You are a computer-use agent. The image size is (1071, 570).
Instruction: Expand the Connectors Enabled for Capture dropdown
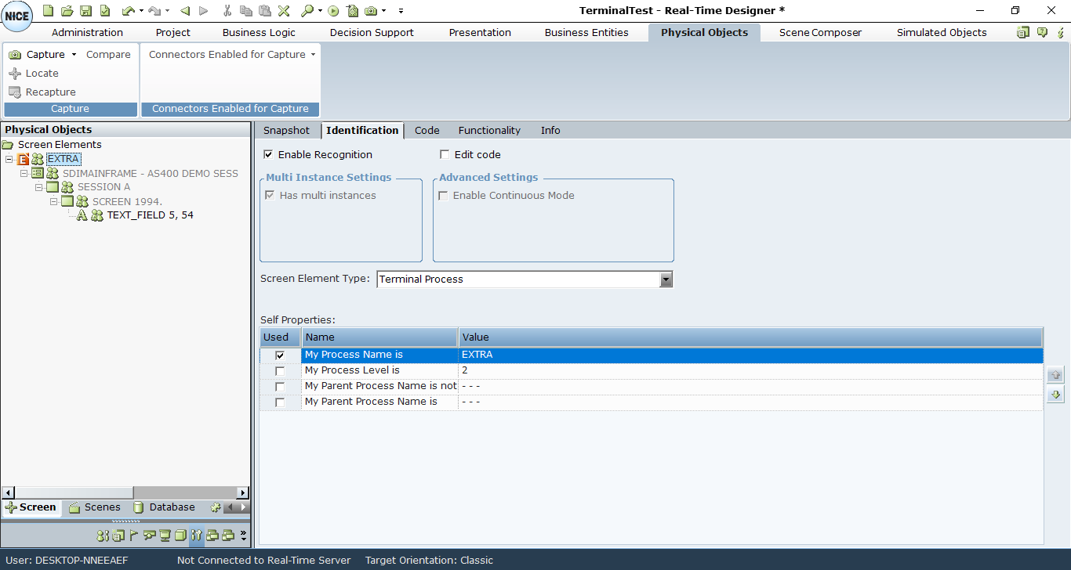(x=313, y=55)
